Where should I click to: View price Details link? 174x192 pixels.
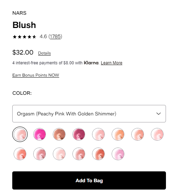(x=44, y=53)
